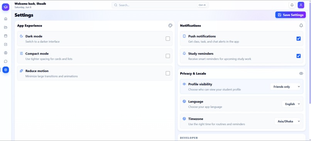Save settings with the Save Settings button
Screen dimensions: 311x141
coord(291,15)
